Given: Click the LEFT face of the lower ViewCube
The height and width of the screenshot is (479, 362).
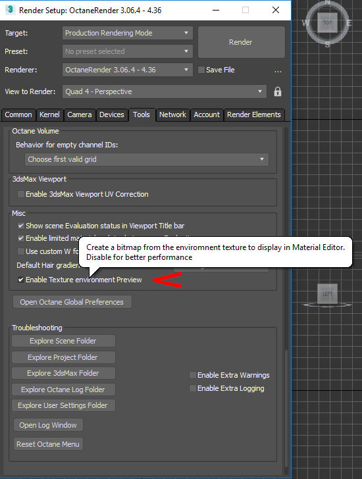Looking at the screenshot, I should (x=327, y=293).
